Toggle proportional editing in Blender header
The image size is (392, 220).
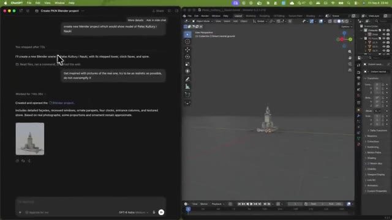pyautogui.click(x=290, y=21)
